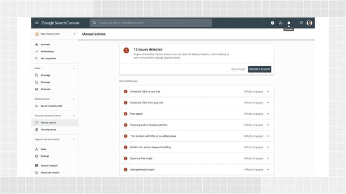Open users and permissions icon
346x194 pixels.
281,23
